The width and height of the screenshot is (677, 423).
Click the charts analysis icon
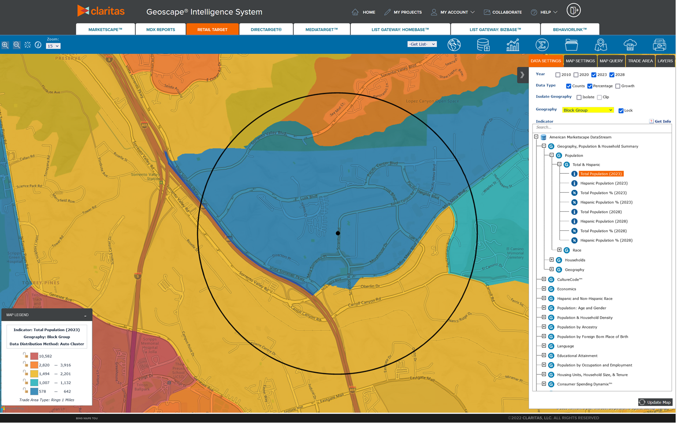pos(513,45)
